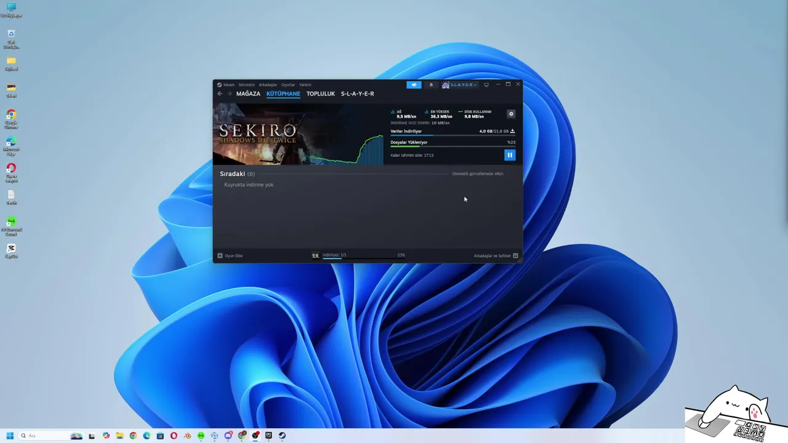This screenshot has height=443, width=788.
Task: Open Blender from the taskbar
Action: (187, 436)
